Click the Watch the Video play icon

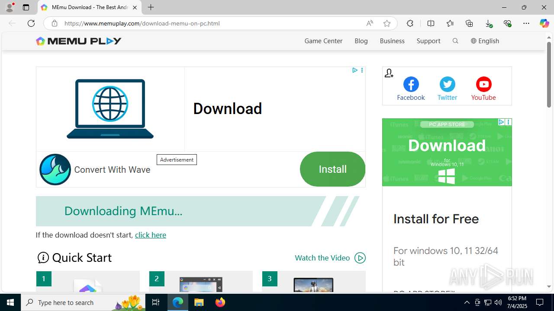click(360, 258)
